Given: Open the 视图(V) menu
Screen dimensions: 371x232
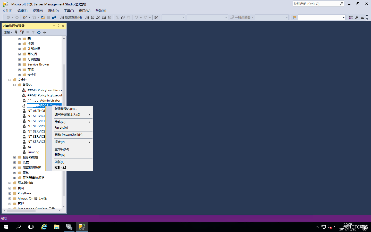Looking at the screenshot, I should point(38,11).
